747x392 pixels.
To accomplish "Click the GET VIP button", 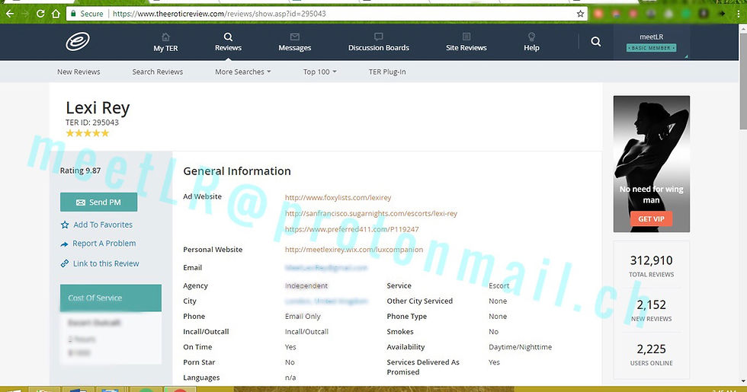I will tap(651, 219).
